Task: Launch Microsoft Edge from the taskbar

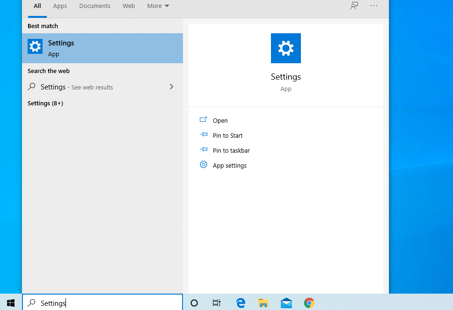Action: point(241,303)
